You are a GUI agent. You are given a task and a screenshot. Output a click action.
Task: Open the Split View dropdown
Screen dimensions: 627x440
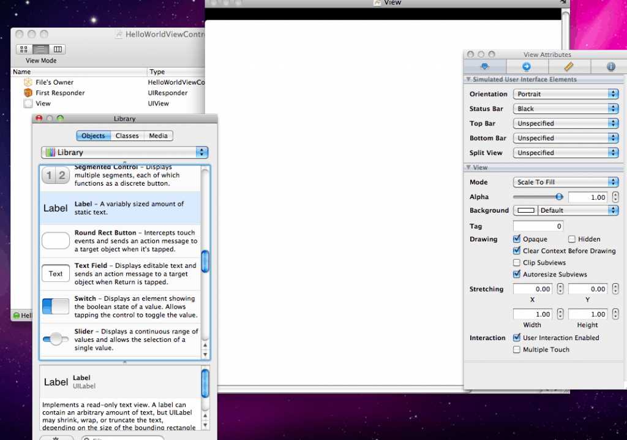(566, 153)
